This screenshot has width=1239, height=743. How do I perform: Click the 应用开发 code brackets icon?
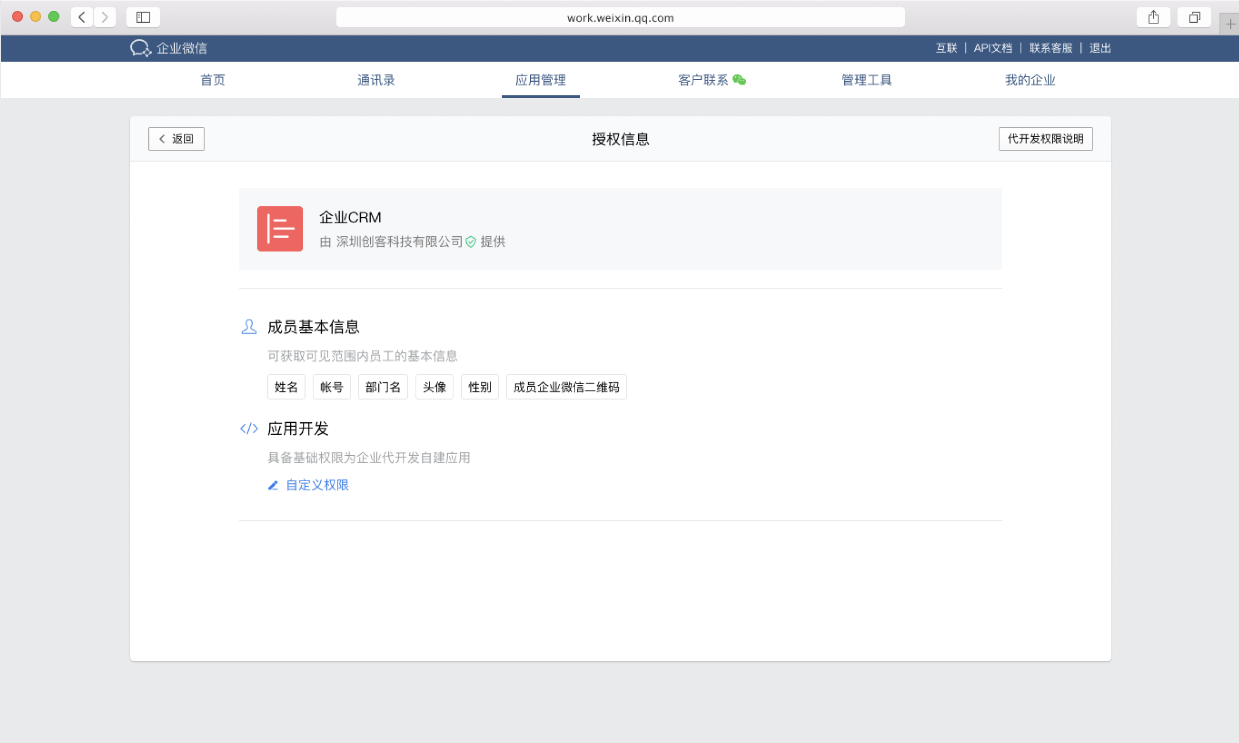coord(249,428)
